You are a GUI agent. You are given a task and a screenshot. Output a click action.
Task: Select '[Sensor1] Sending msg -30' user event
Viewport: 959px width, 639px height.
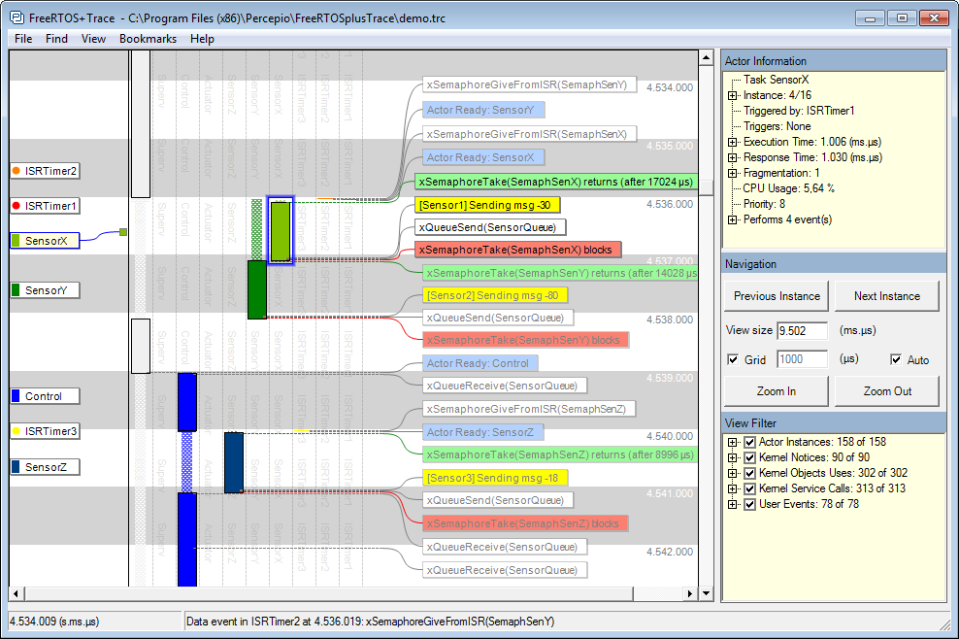click(x=487, y=205)
